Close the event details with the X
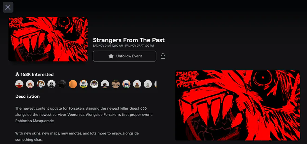Screen dimensions: 307x144 click(x=8, y=7)
